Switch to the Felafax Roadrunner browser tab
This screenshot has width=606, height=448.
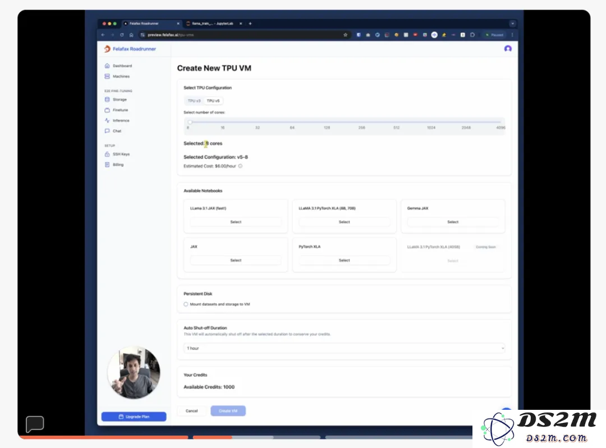tap(152, 24)
